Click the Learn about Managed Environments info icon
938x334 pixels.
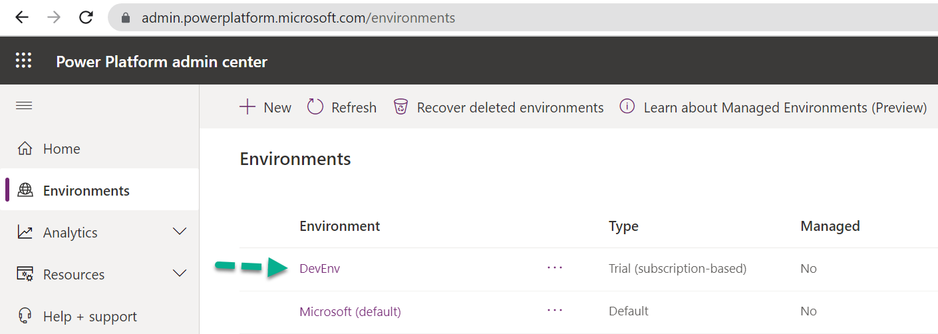click(x=627, y=107)
